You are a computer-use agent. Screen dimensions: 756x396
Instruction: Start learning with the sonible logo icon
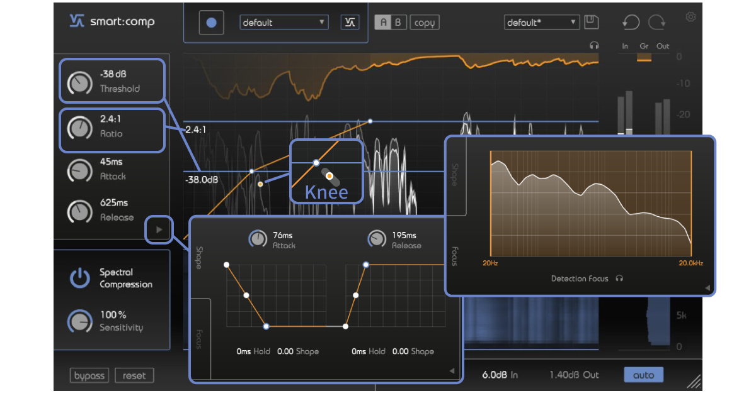(350, 21)
